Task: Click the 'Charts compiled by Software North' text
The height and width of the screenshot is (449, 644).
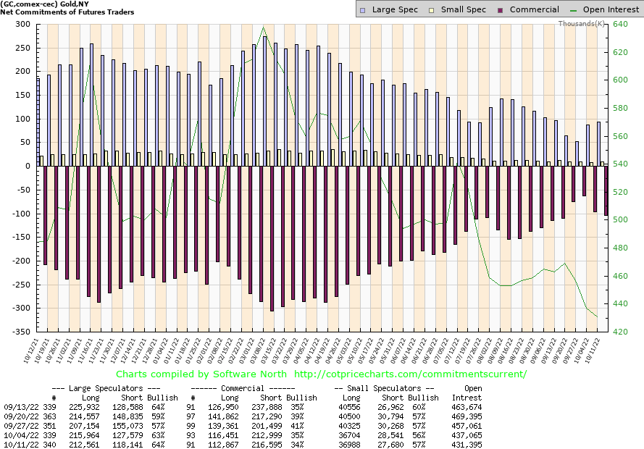Action: point(199,374)
